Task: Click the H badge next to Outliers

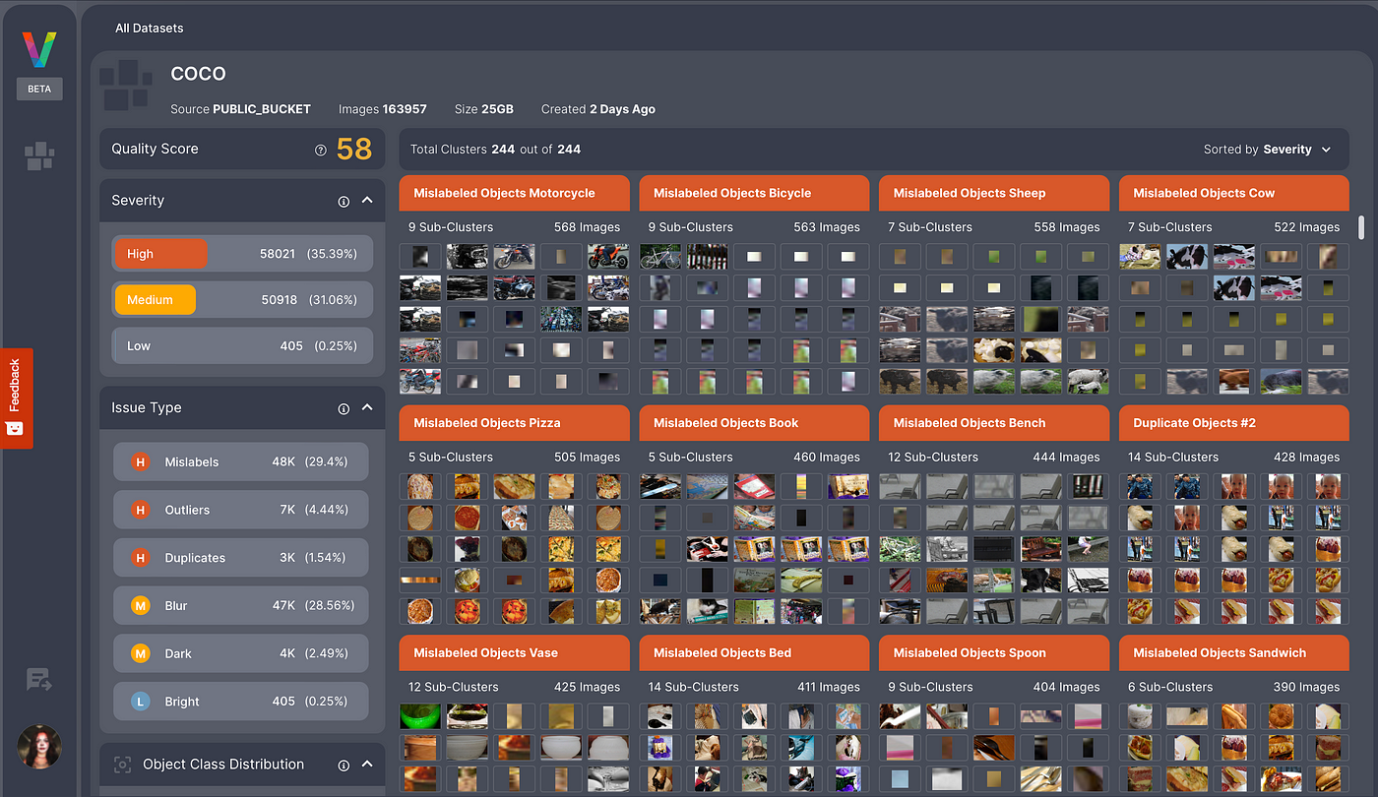Action: 140,510
